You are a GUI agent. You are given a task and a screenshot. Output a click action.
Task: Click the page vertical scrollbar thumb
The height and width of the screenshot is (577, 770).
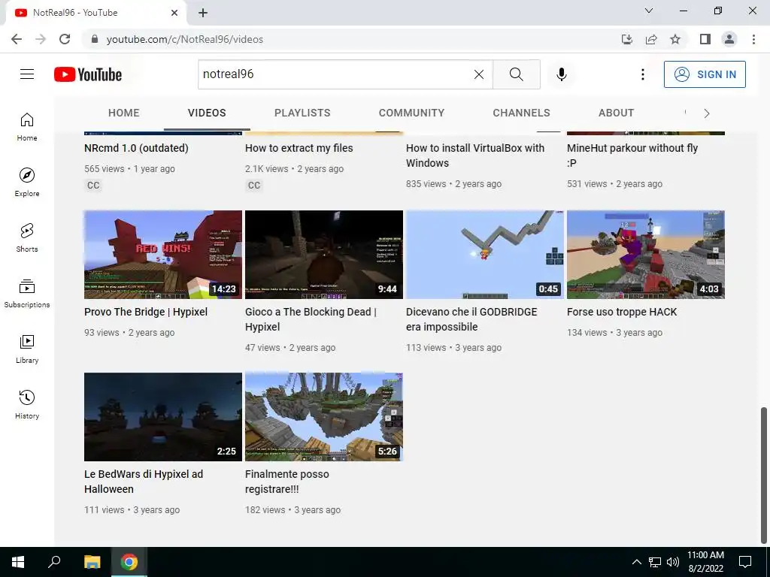(764, 475)
